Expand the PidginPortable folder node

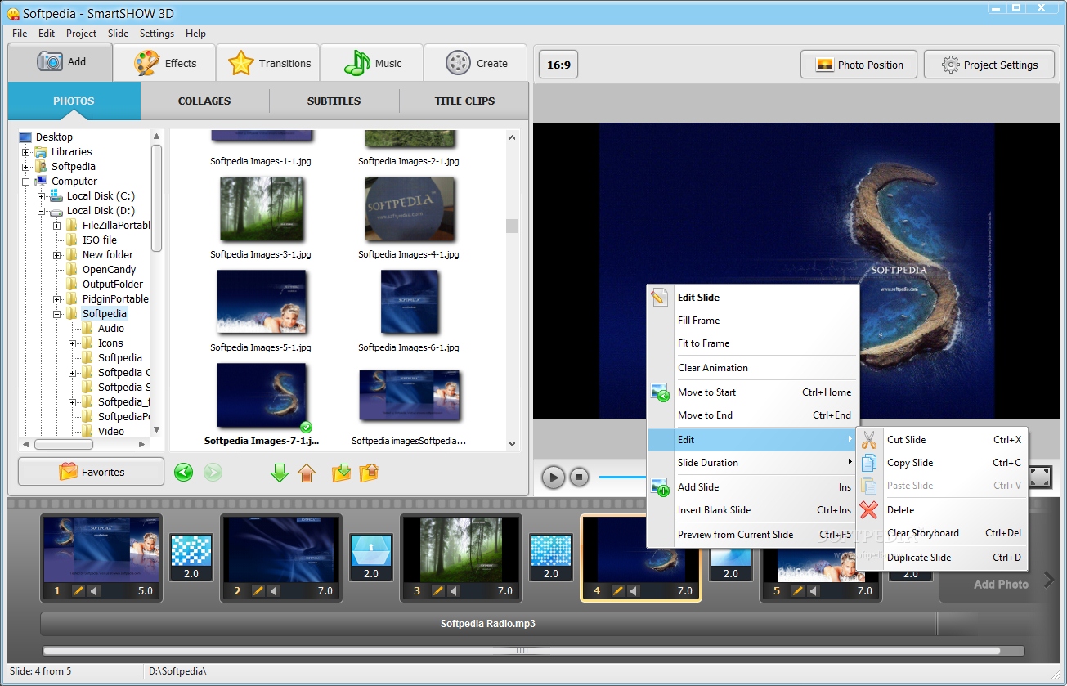point(57,299)
